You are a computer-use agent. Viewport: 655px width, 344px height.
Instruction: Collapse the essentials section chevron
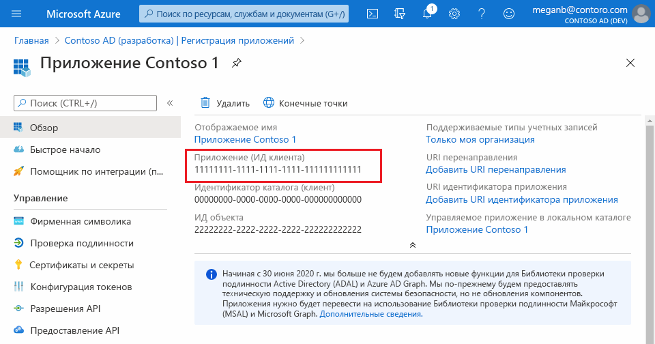coord(413,245)
